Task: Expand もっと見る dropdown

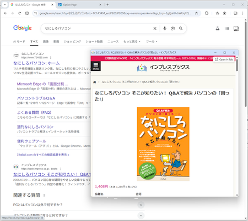Action: tap(132, 42)
